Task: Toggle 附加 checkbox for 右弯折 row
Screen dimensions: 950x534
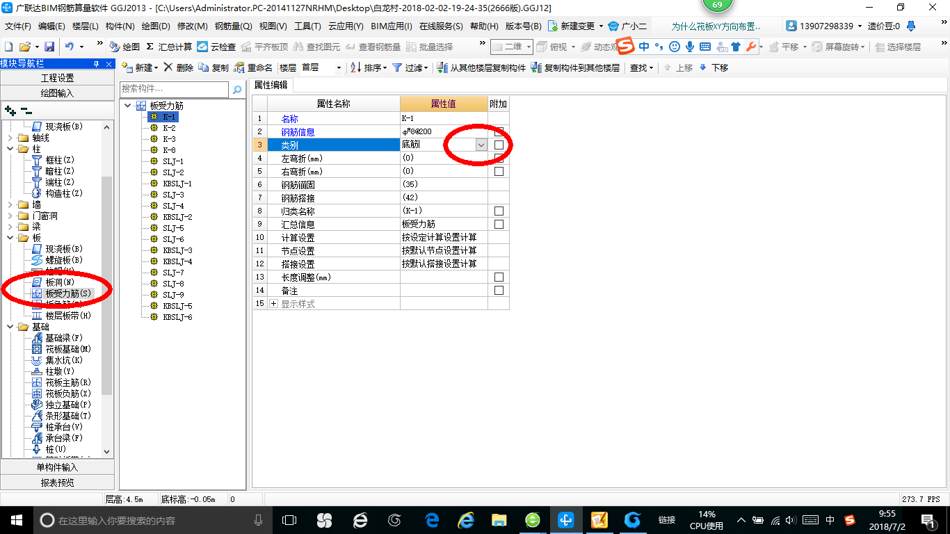Action: [x=499, y=171]
